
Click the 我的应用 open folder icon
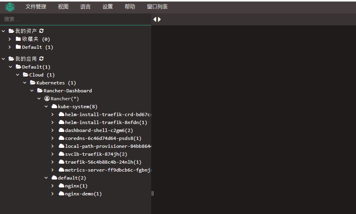(12, 59)
